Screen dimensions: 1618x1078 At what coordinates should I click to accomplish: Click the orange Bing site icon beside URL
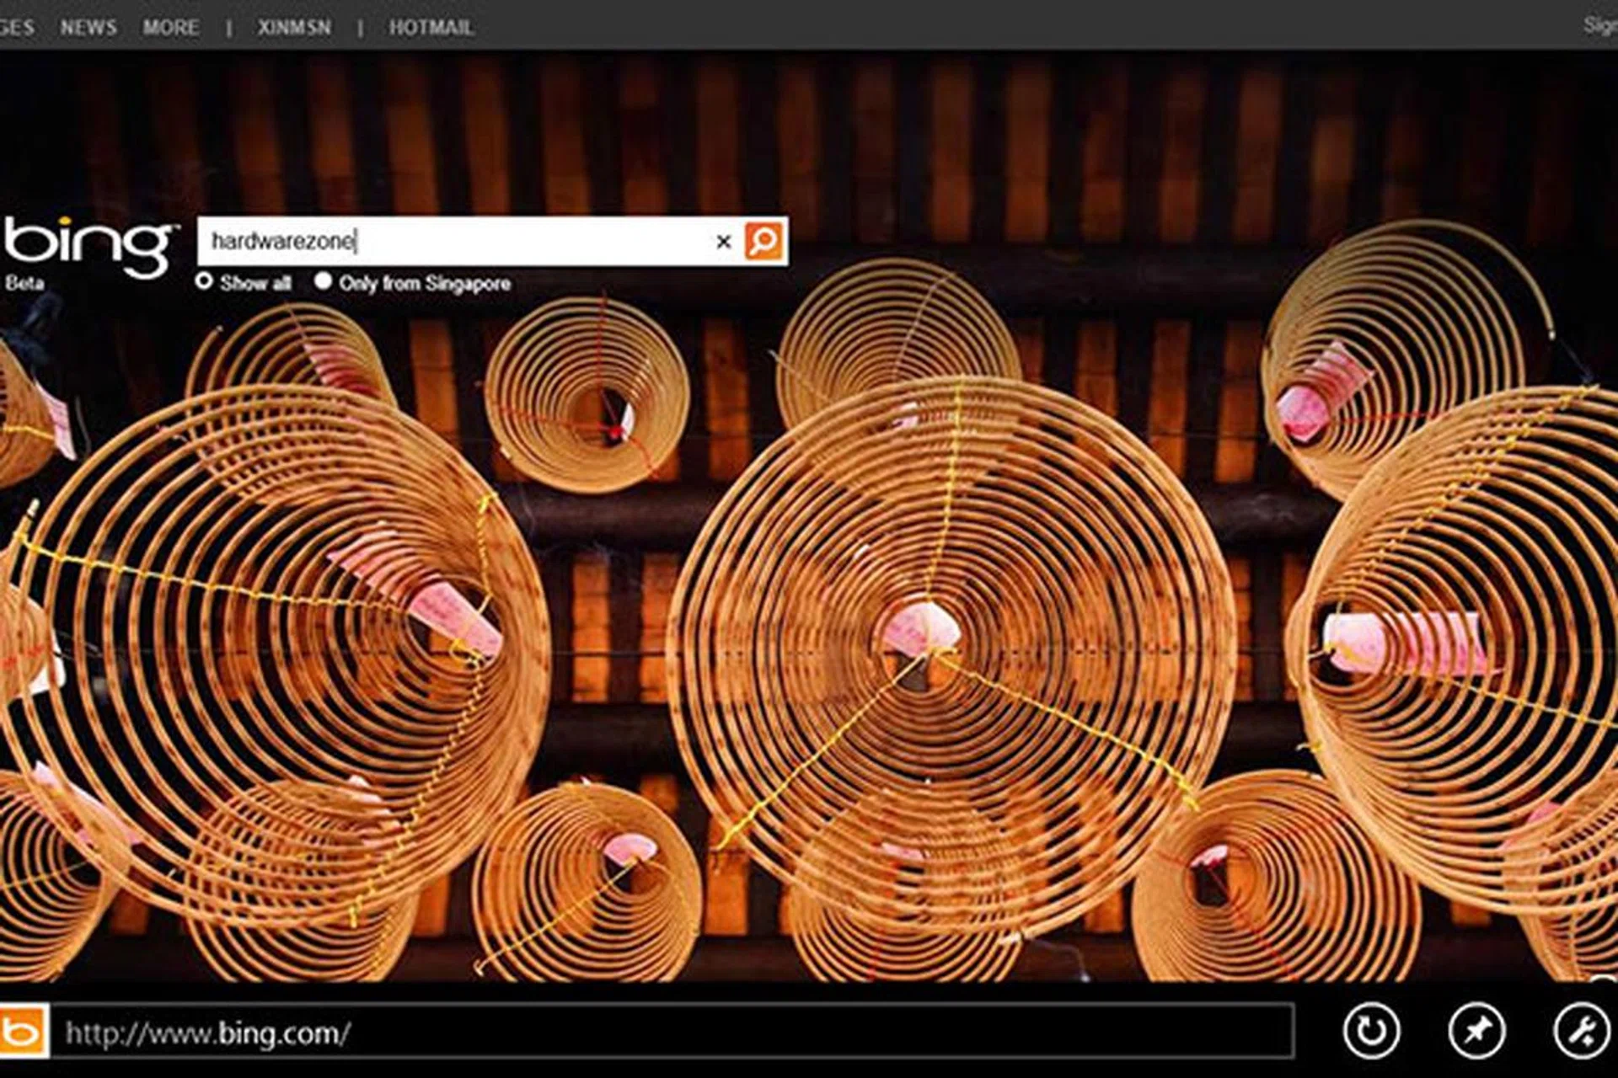[24, 1030]
